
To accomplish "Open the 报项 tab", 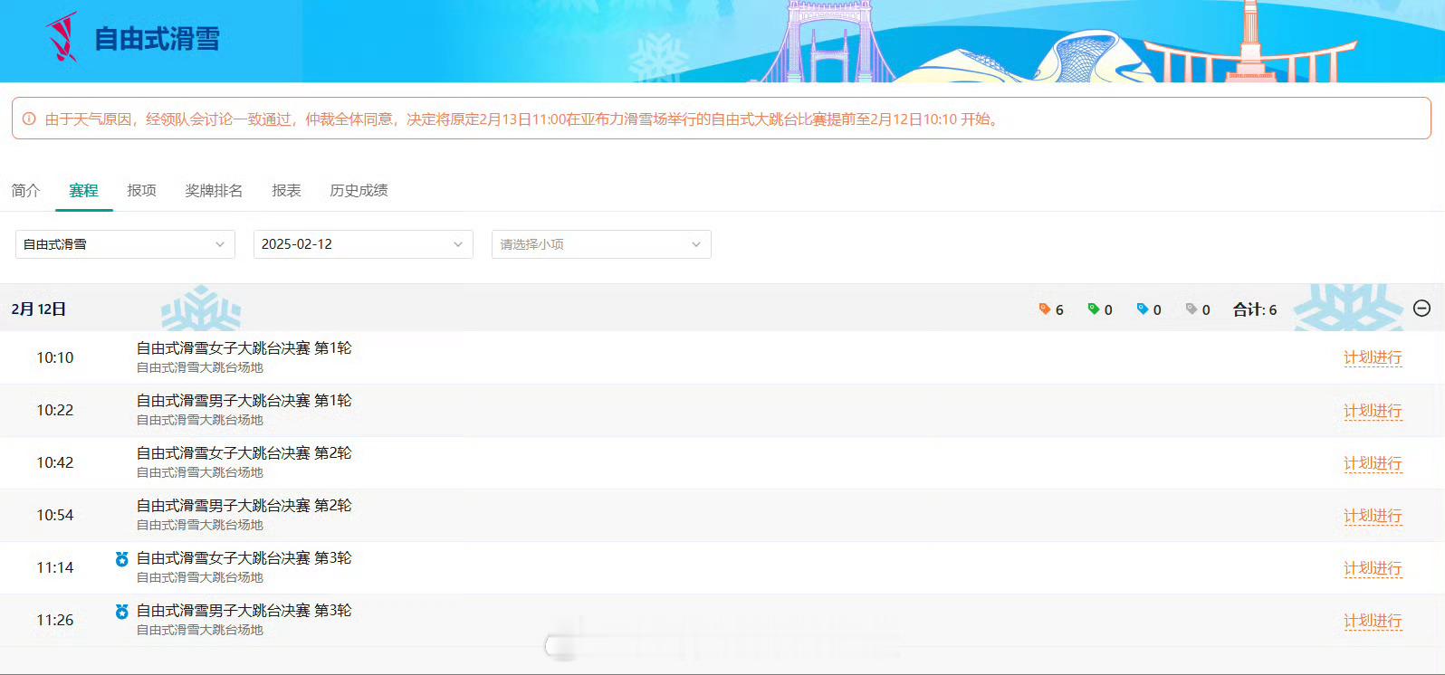I will 141,190.
